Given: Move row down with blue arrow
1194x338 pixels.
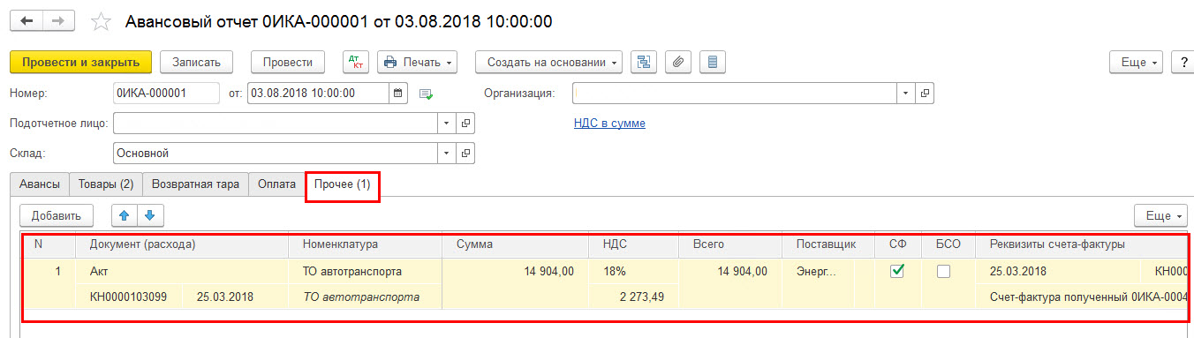Looking at the screenshot, I should [149, 214].
